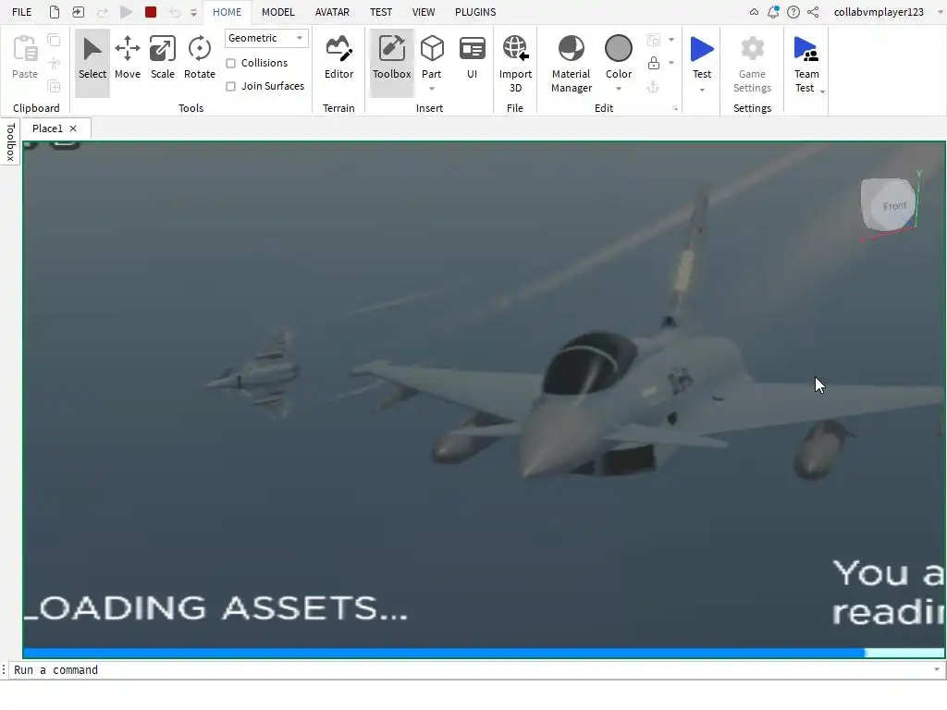The width and height of the screenshot is (947, 710).
Task: Switch to the AVATAR tab
Action: tap(332, 12)
